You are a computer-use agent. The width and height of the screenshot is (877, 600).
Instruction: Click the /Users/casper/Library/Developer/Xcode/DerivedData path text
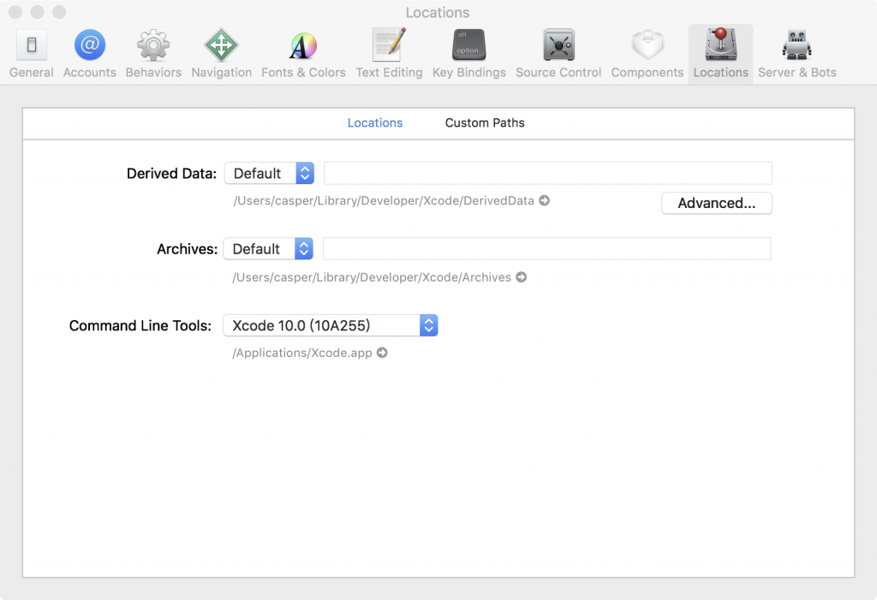(384, 200)
